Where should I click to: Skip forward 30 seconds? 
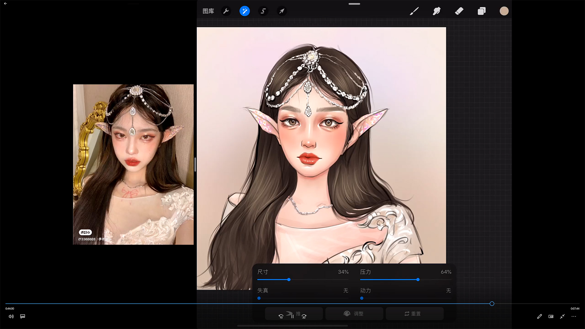304,317
